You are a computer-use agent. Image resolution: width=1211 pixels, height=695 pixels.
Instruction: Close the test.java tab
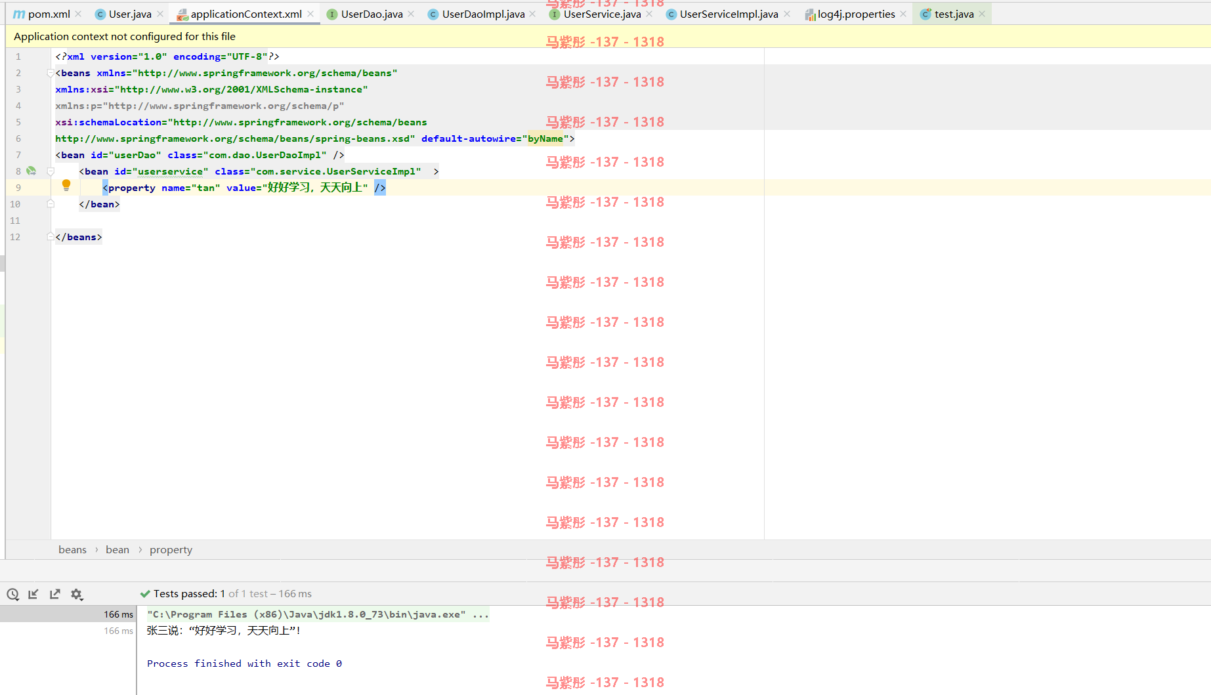tap(982, 14)
